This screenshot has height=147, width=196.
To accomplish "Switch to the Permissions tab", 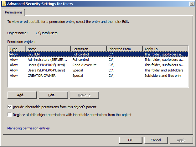I will coord(14,12).
